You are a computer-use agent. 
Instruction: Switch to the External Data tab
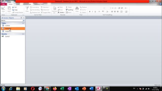pyautogui.click(x=27, y=4)
